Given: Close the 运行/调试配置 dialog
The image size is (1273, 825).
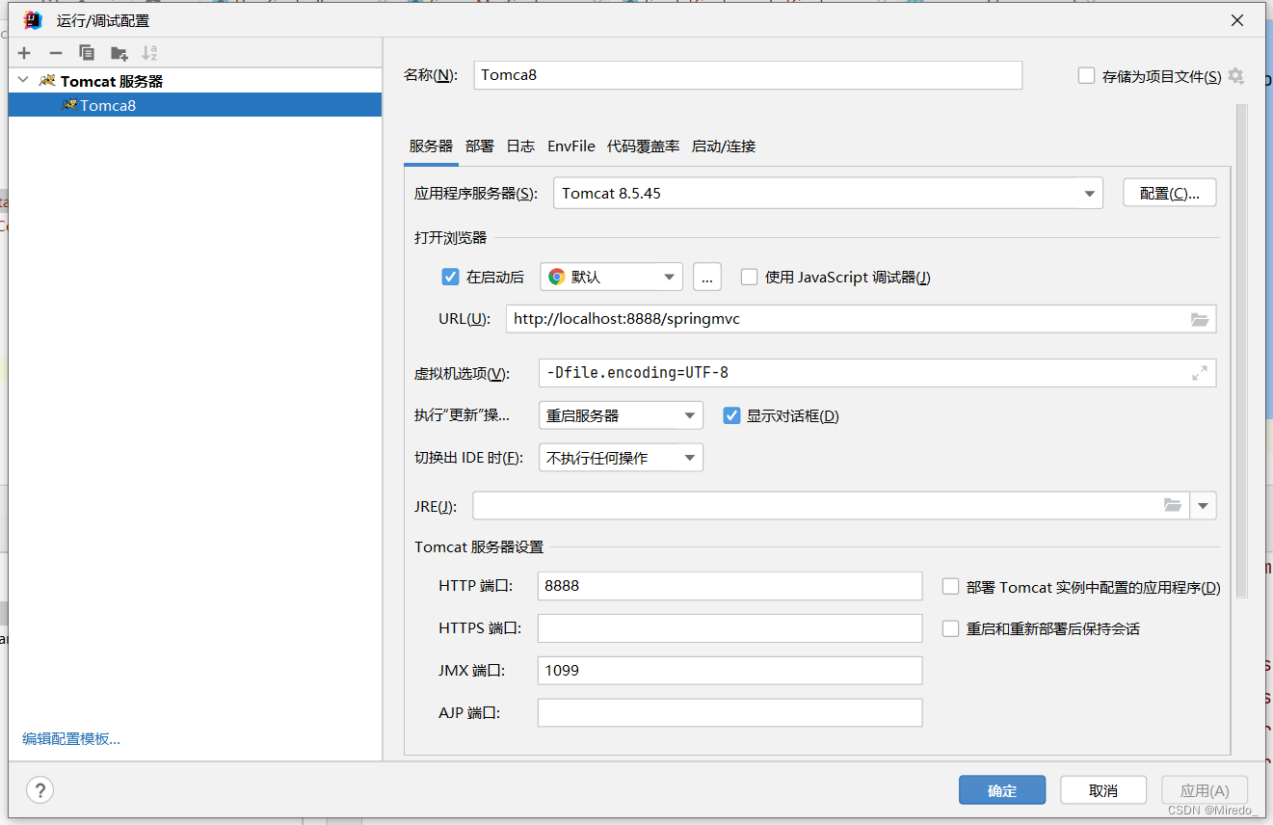Looking at the screenshot, I should 1237,20.
